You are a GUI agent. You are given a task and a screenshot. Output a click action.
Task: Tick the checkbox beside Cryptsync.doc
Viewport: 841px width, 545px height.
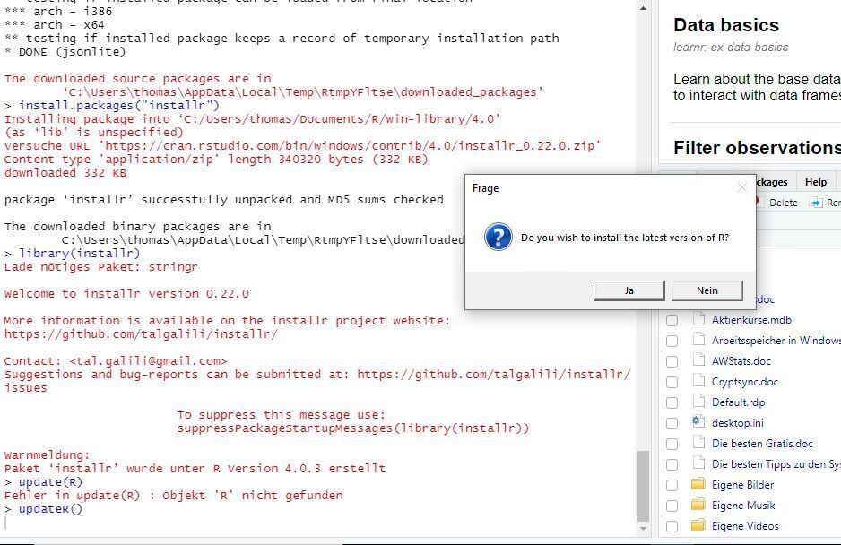(x=672, y=381)
